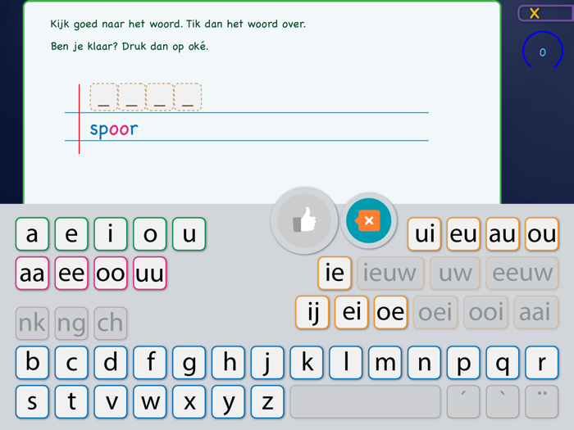Tap the 'u' vowel key

point(189,234)
